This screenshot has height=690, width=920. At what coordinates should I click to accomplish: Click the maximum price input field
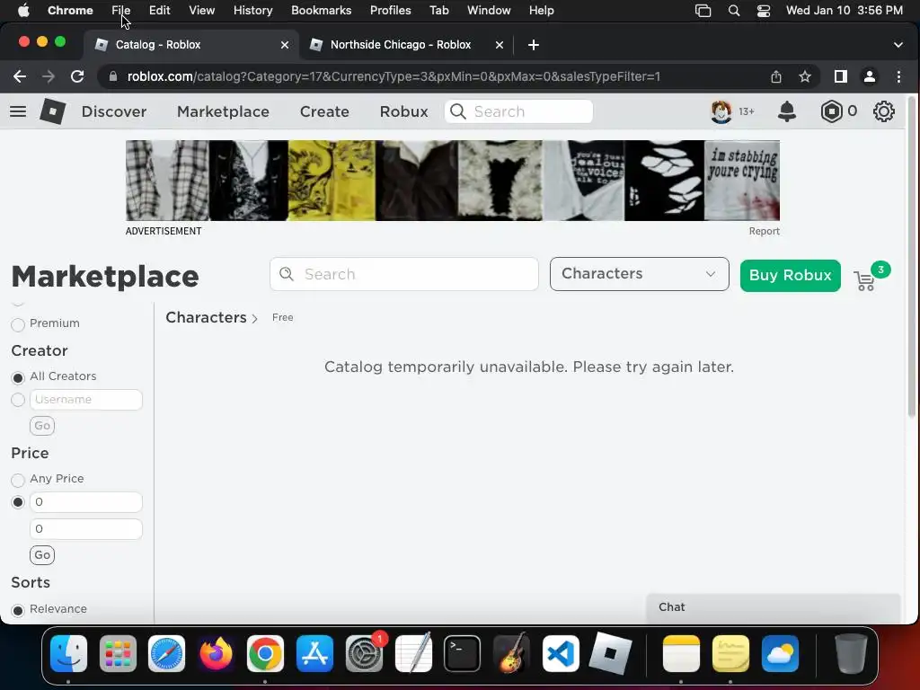pyautogui.click(x=86, y=528)
